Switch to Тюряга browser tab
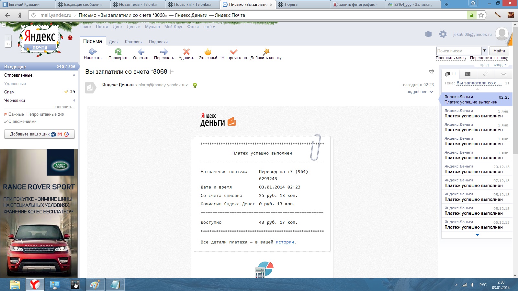 [303, 5]
